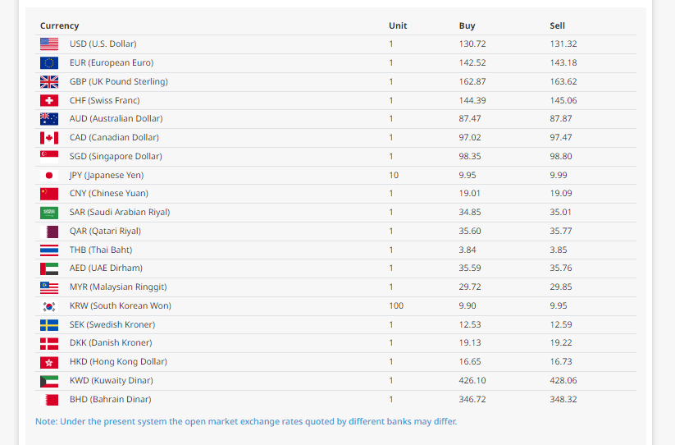Click the United States flag icon
This screenshot has width=675, height=445.
49,44
